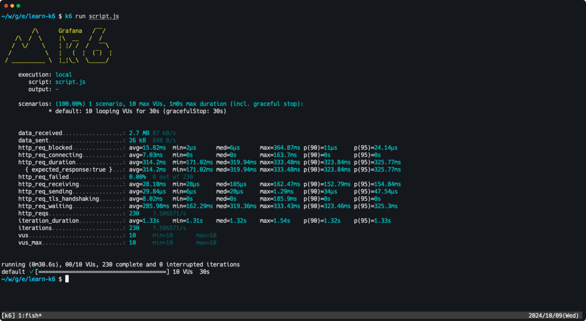Click http_req_waiting avg=285.98ms
The height and width of the screenshot is (321, 586).
(x=149, y=206)
